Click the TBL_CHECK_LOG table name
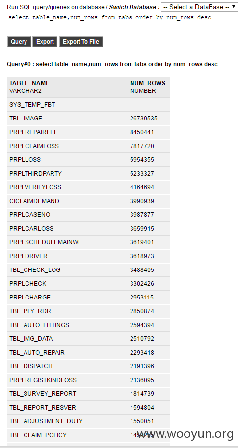 point(35,269)
